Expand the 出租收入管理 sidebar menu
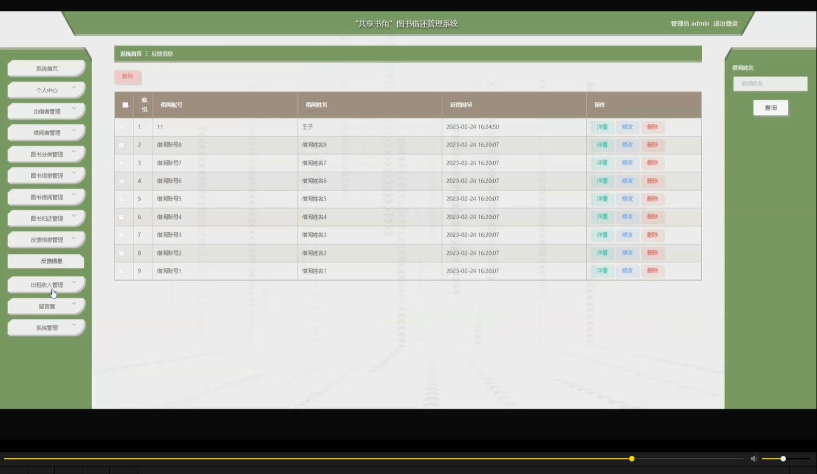The width and height of the screenshot is (817, 474). point(46,284)
